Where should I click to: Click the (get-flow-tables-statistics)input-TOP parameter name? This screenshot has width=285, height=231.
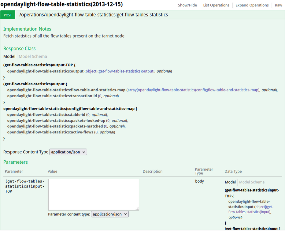25,186
